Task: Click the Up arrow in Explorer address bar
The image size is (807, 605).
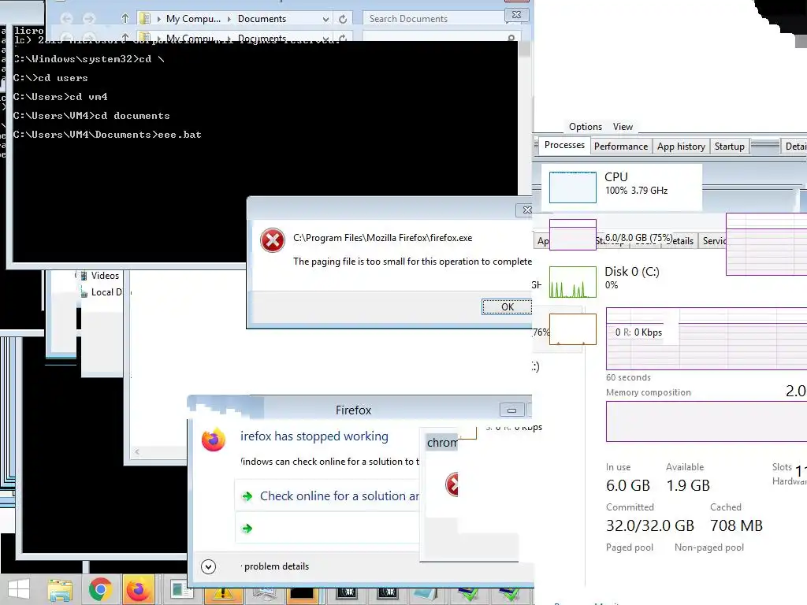Action: [x=125, y=19]
